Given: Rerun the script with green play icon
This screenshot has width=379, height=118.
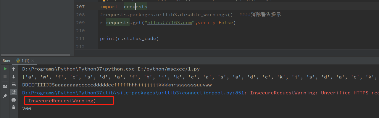Looking at the screenshot, I should pyautogui.click(x=5, y=69).
